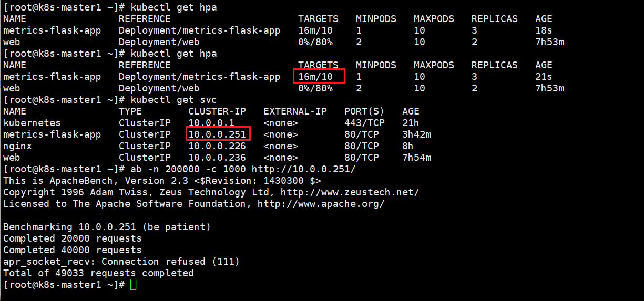The height and width of the screenshot is (301, 644).
Task: Click the web service IP 10.0.0.236
Action: 217,158
